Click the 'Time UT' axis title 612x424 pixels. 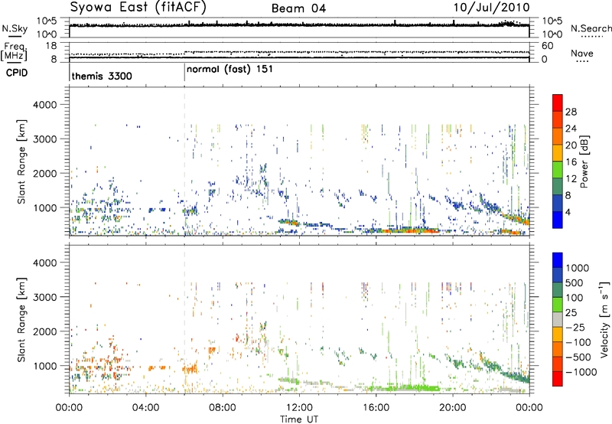pos(299,419)
